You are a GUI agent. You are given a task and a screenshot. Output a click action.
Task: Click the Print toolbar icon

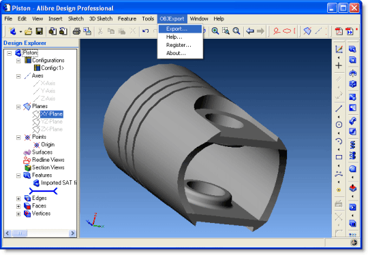pyautogui.click(x=76, y=31)
